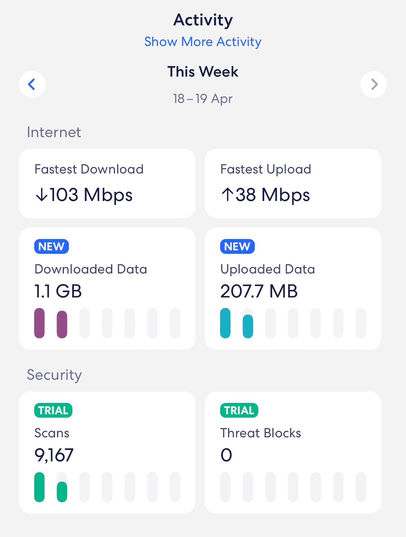Click the This Week heading
Screen dimensions: 406x537
[x=203, y=72]
